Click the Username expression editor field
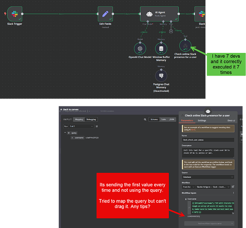Image resolution: width=246 pixels, height=228 pixels. [213, 208]
